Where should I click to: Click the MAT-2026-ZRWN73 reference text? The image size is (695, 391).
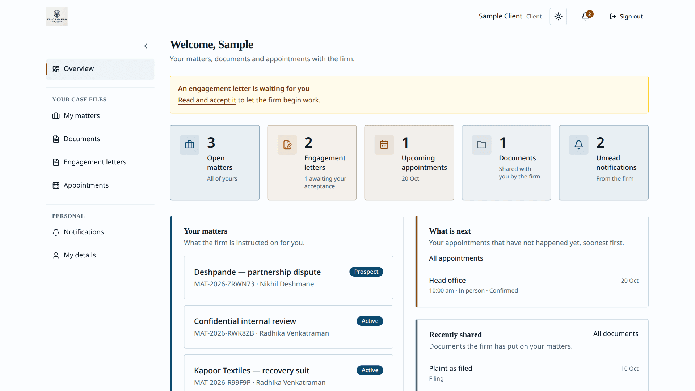click(224, 284)
